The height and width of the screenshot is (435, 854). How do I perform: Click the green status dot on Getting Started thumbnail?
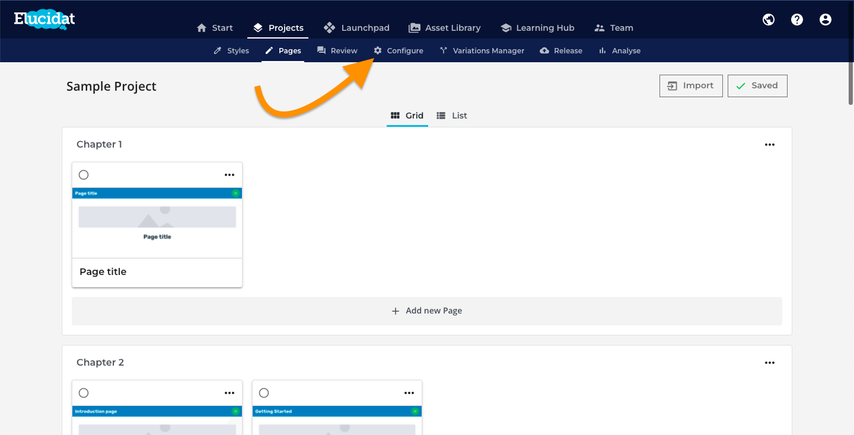[x=415, y=411]
